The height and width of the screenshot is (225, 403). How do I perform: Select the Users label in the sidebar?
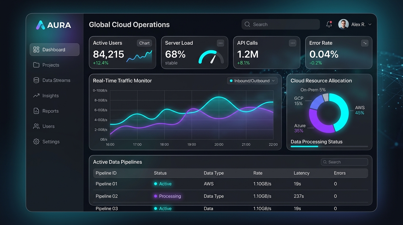48,126
